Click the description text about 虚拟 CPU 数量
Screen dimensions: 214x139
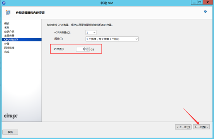(x=80, y=25)
